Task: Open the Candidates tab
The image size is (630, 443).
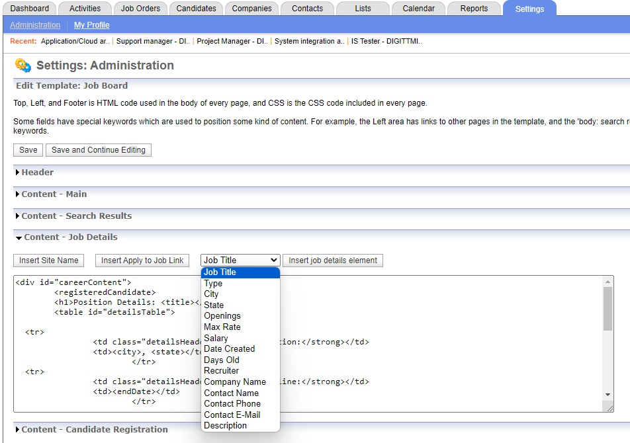Action: 197,9
